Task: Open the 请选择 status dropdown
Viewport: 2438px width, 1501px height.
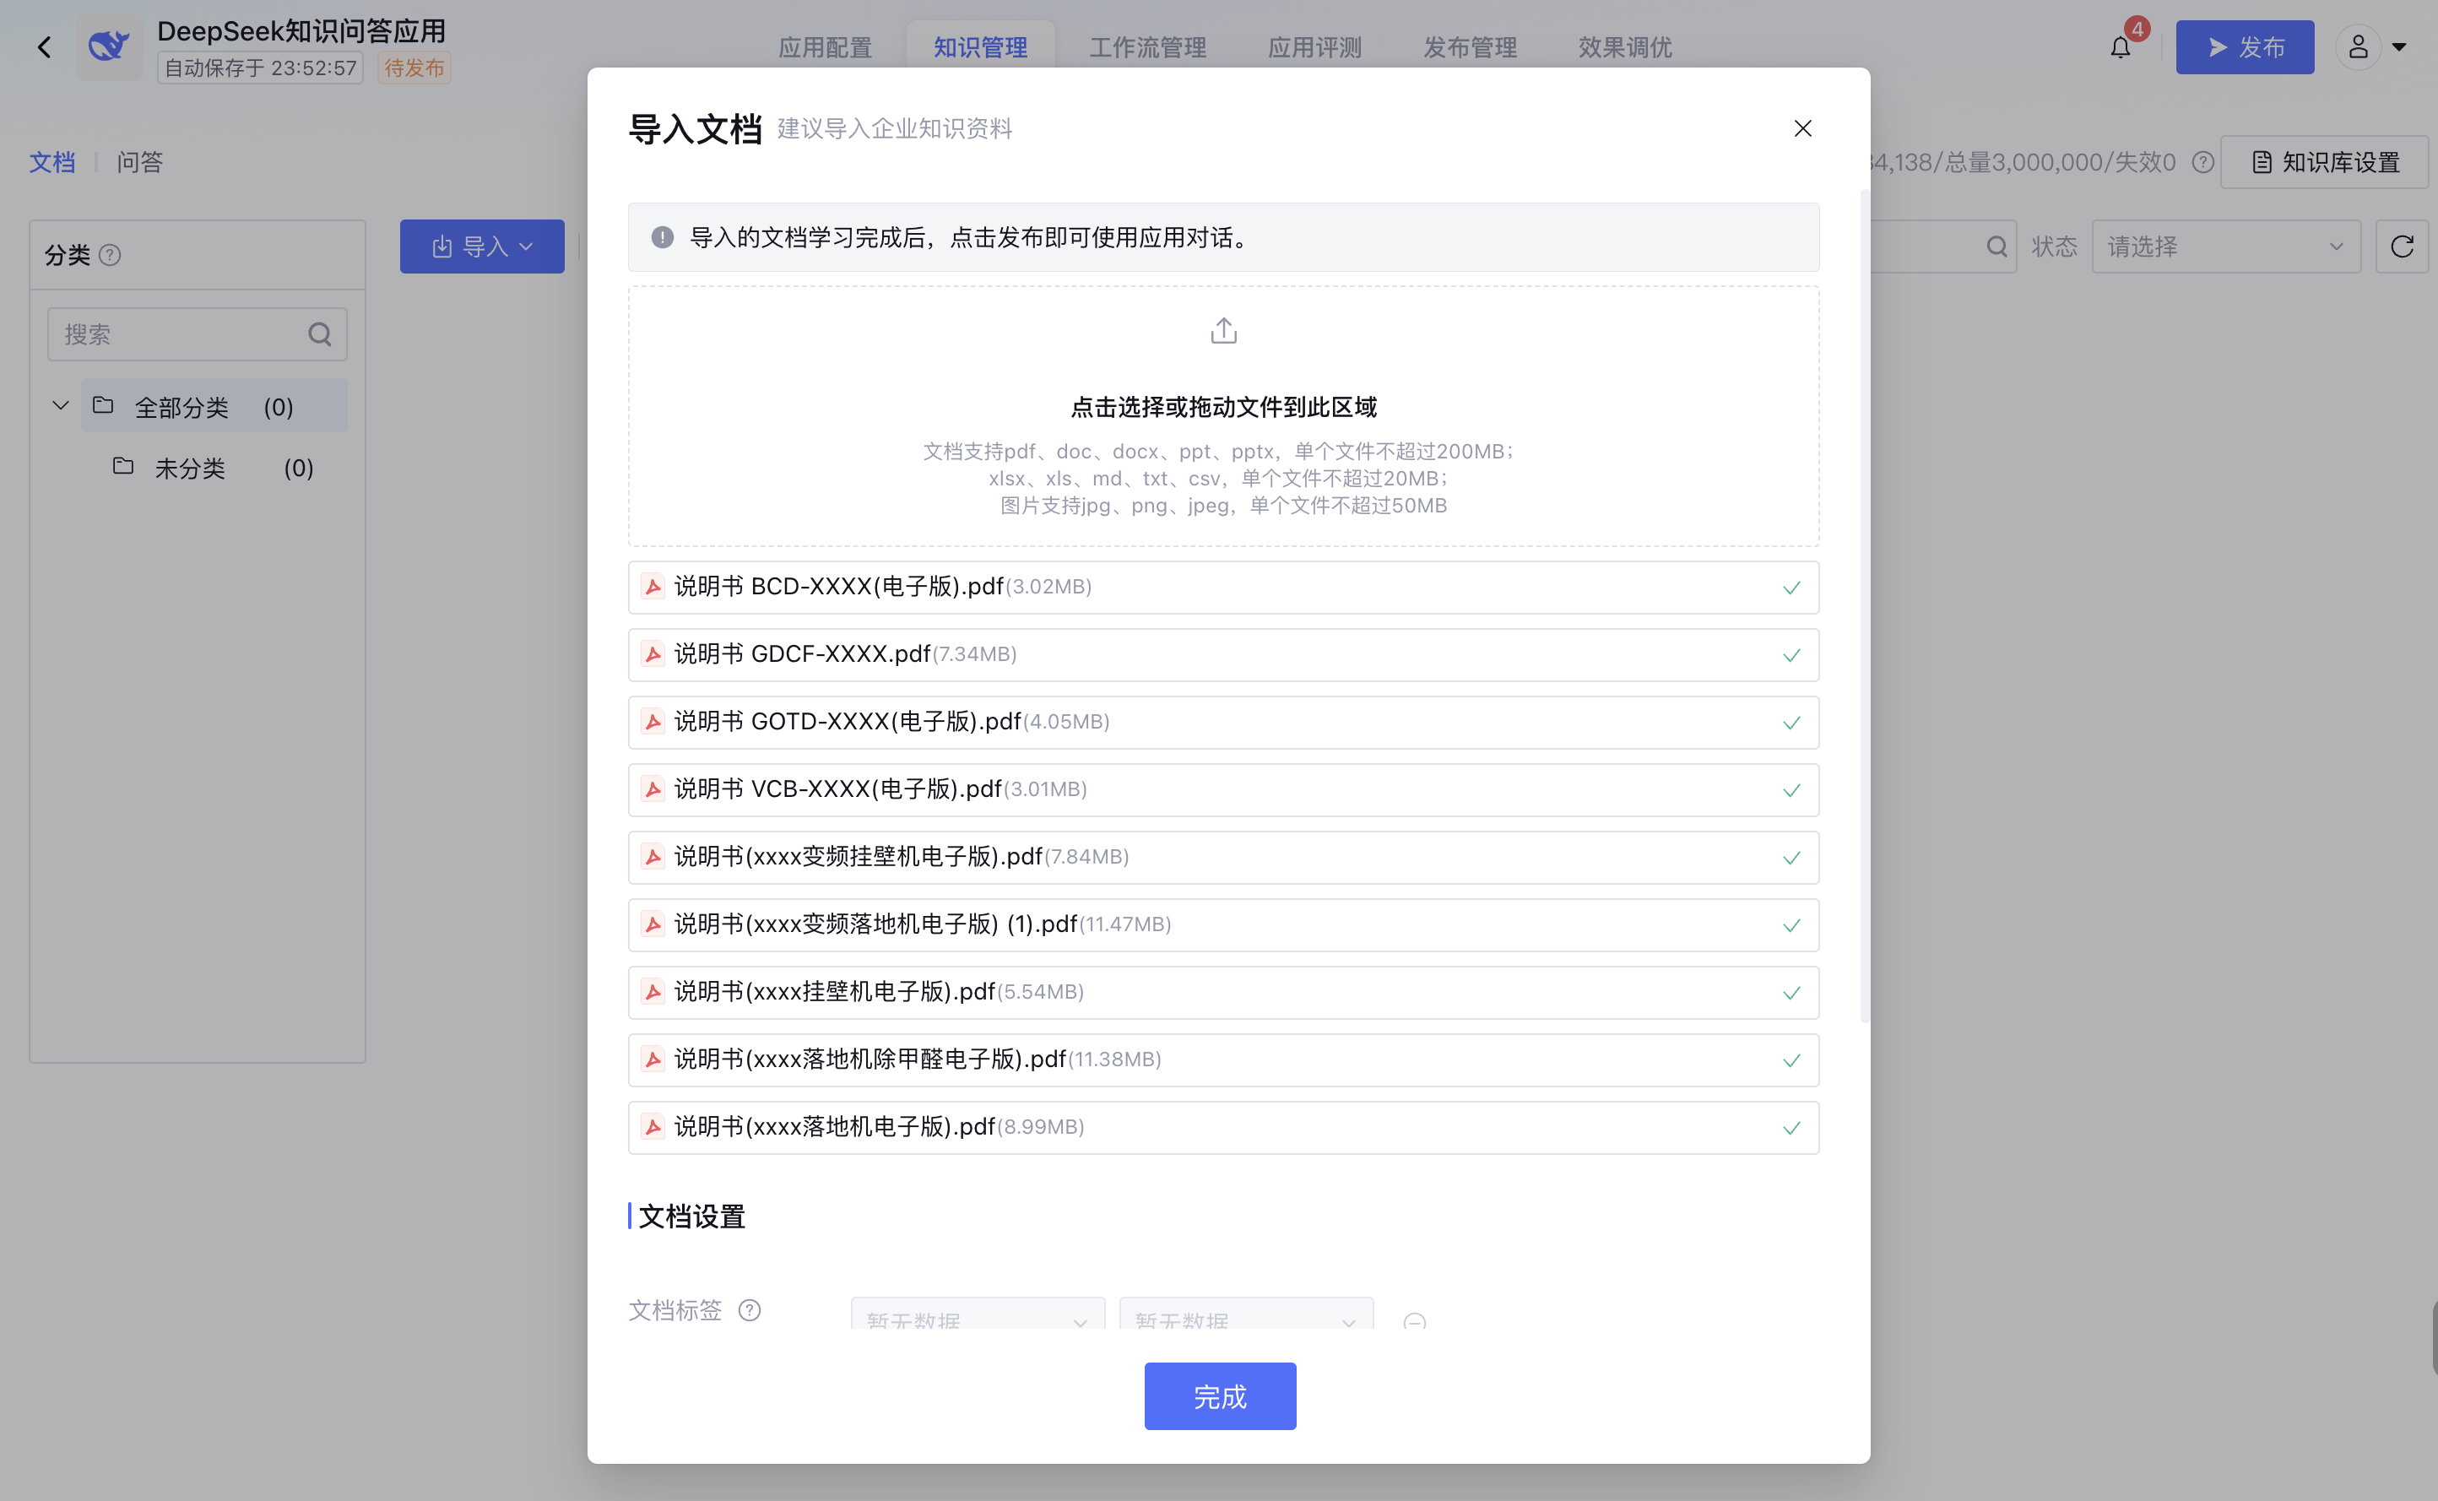Action: [2225, 247]
